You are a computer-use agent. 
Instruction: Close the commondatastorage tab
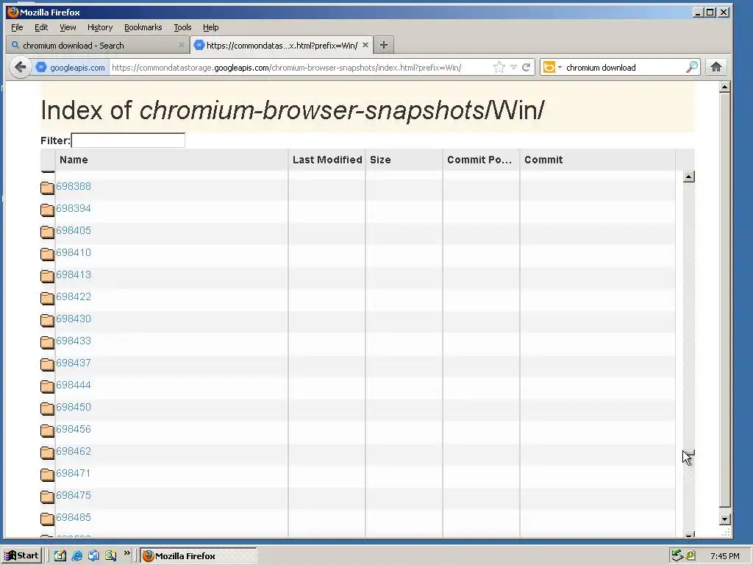(365, 45)
